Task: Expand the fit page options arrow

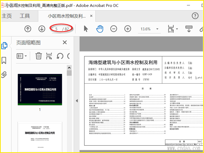Action: pos(177,29)
